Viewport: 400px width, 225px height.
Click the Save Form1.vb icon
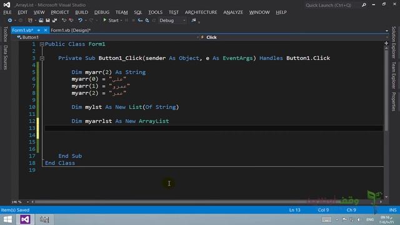(x=47, y=21)
